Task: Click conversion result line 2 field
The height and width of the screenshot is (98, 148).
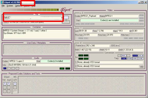Action: tap(108, 66)
